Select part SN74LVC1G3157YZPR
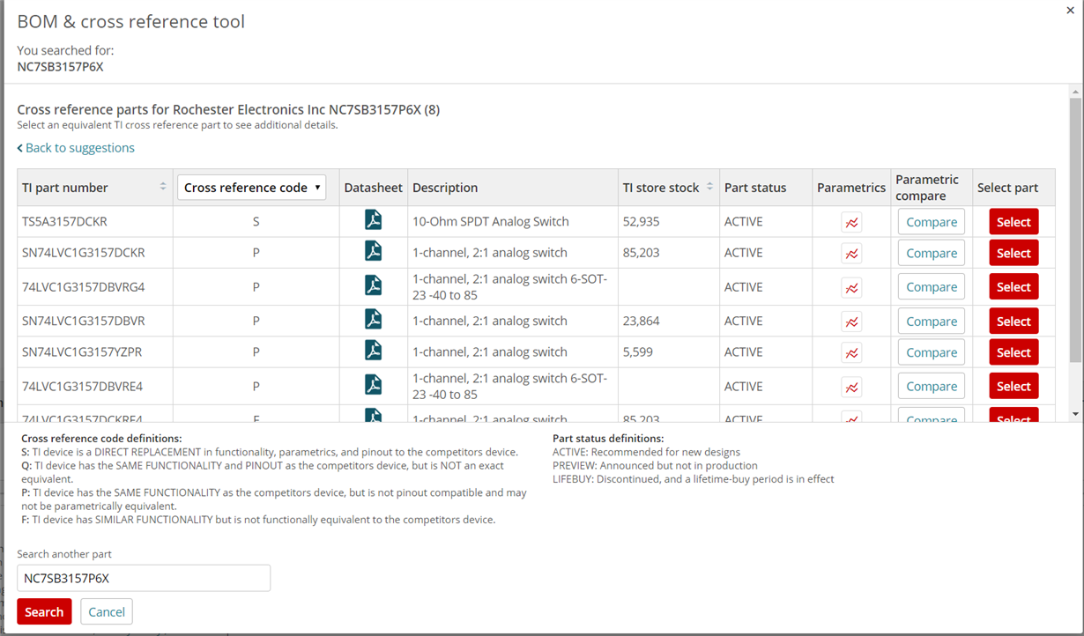 coord(1013,352)
